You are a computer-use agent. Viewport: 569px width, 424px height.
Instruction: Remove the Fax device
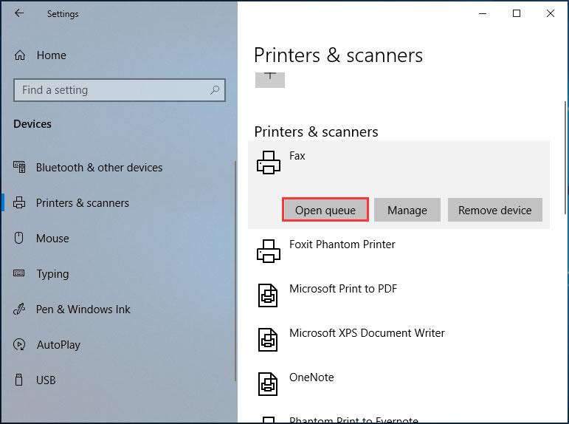coord(495,210)
